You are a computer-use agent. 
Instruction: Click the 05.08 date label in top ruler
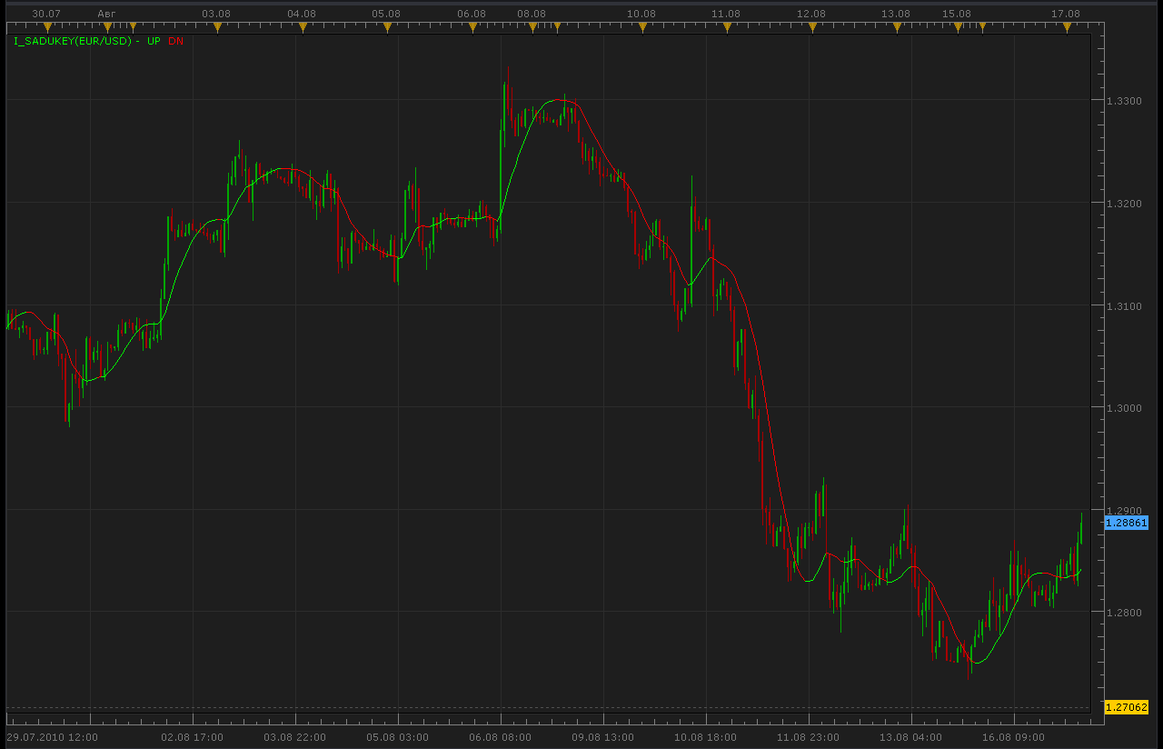386,14
